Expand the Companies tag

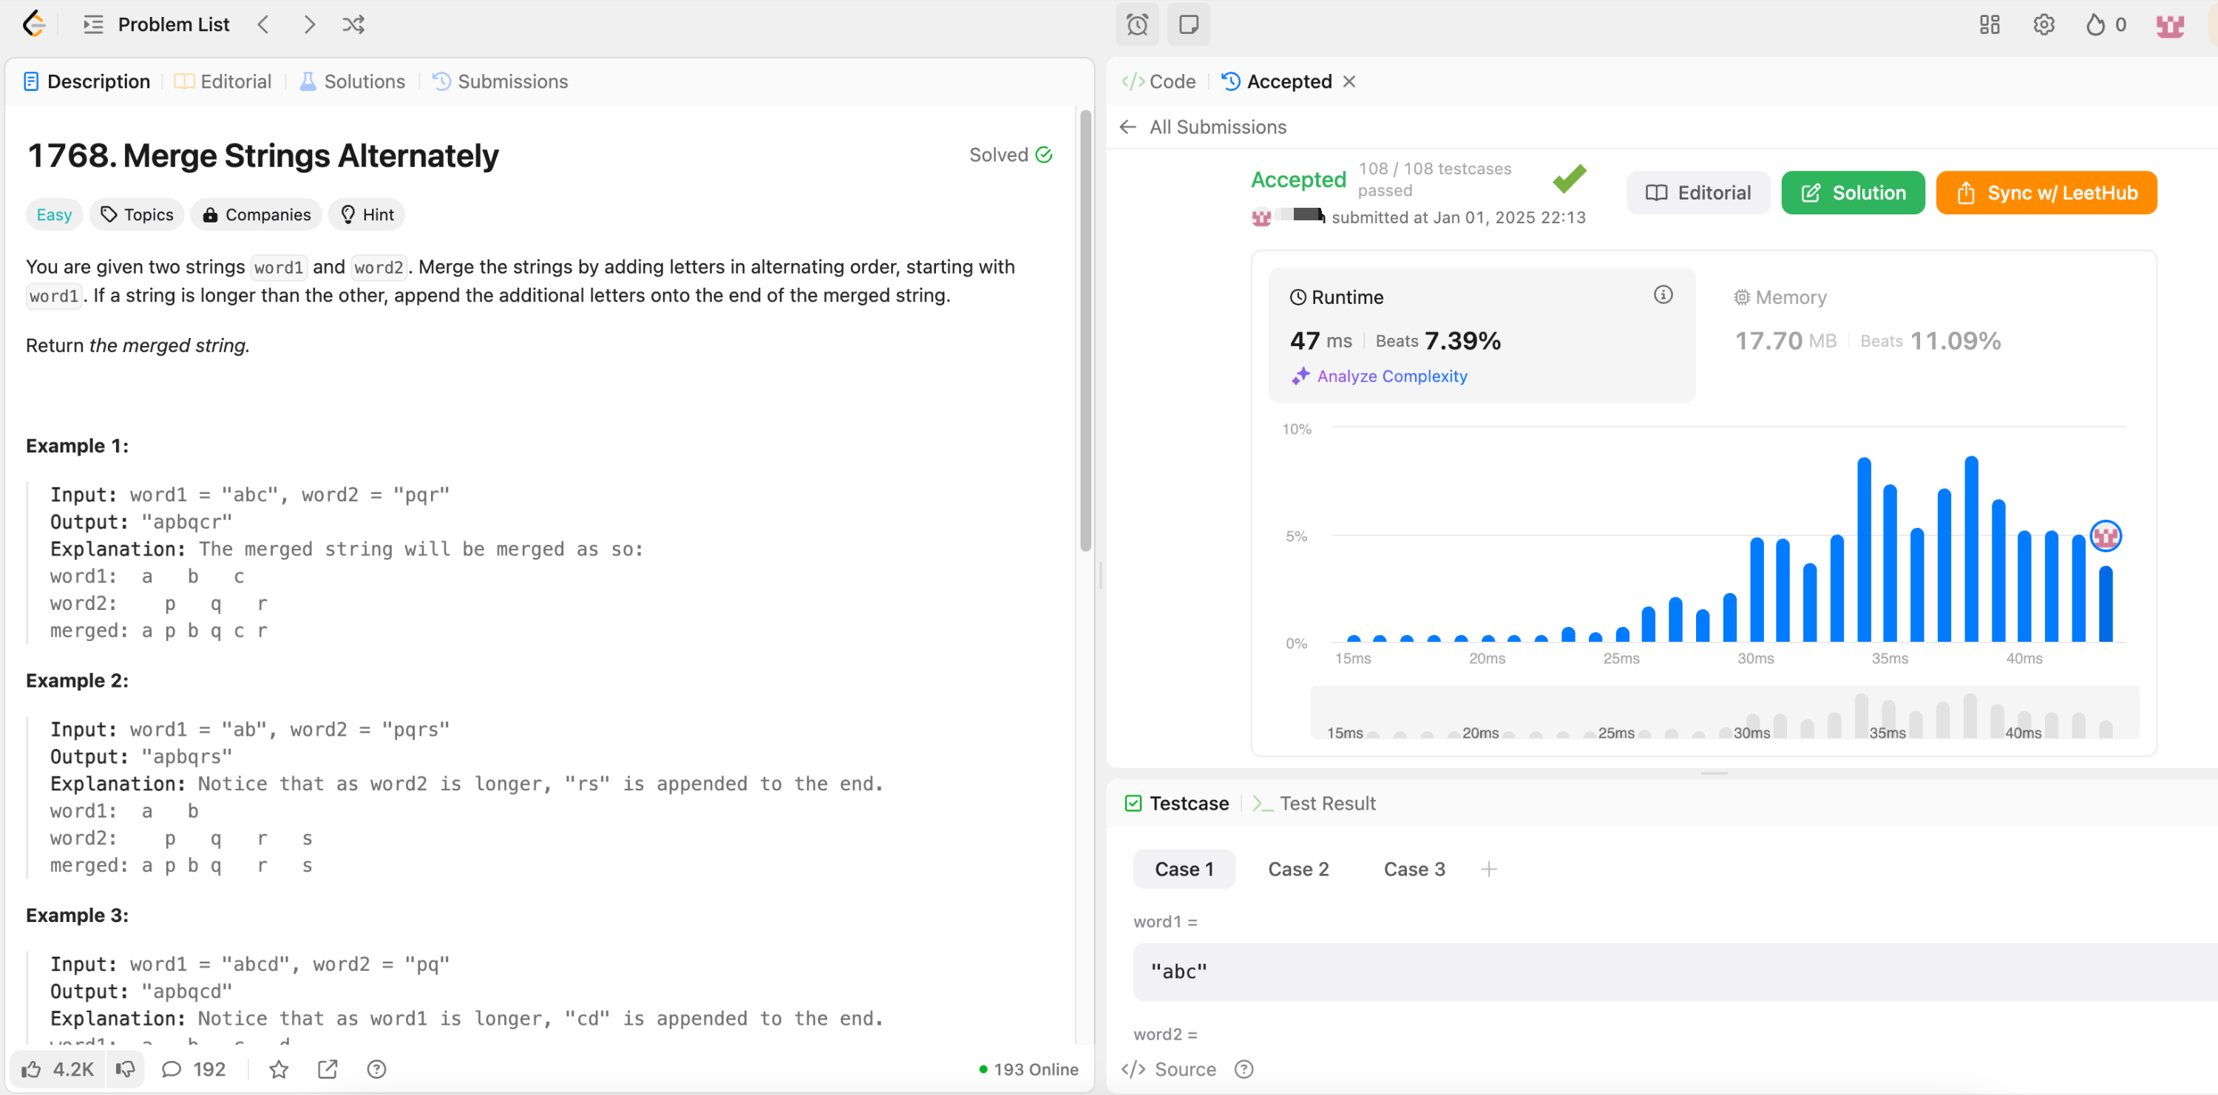coord(257,214)
